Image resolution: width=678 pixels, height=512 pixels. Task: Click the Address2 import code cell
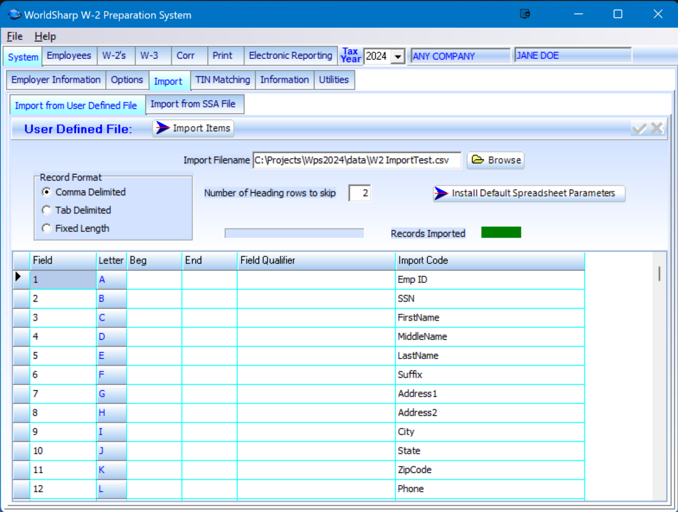[x=491, y=413]
